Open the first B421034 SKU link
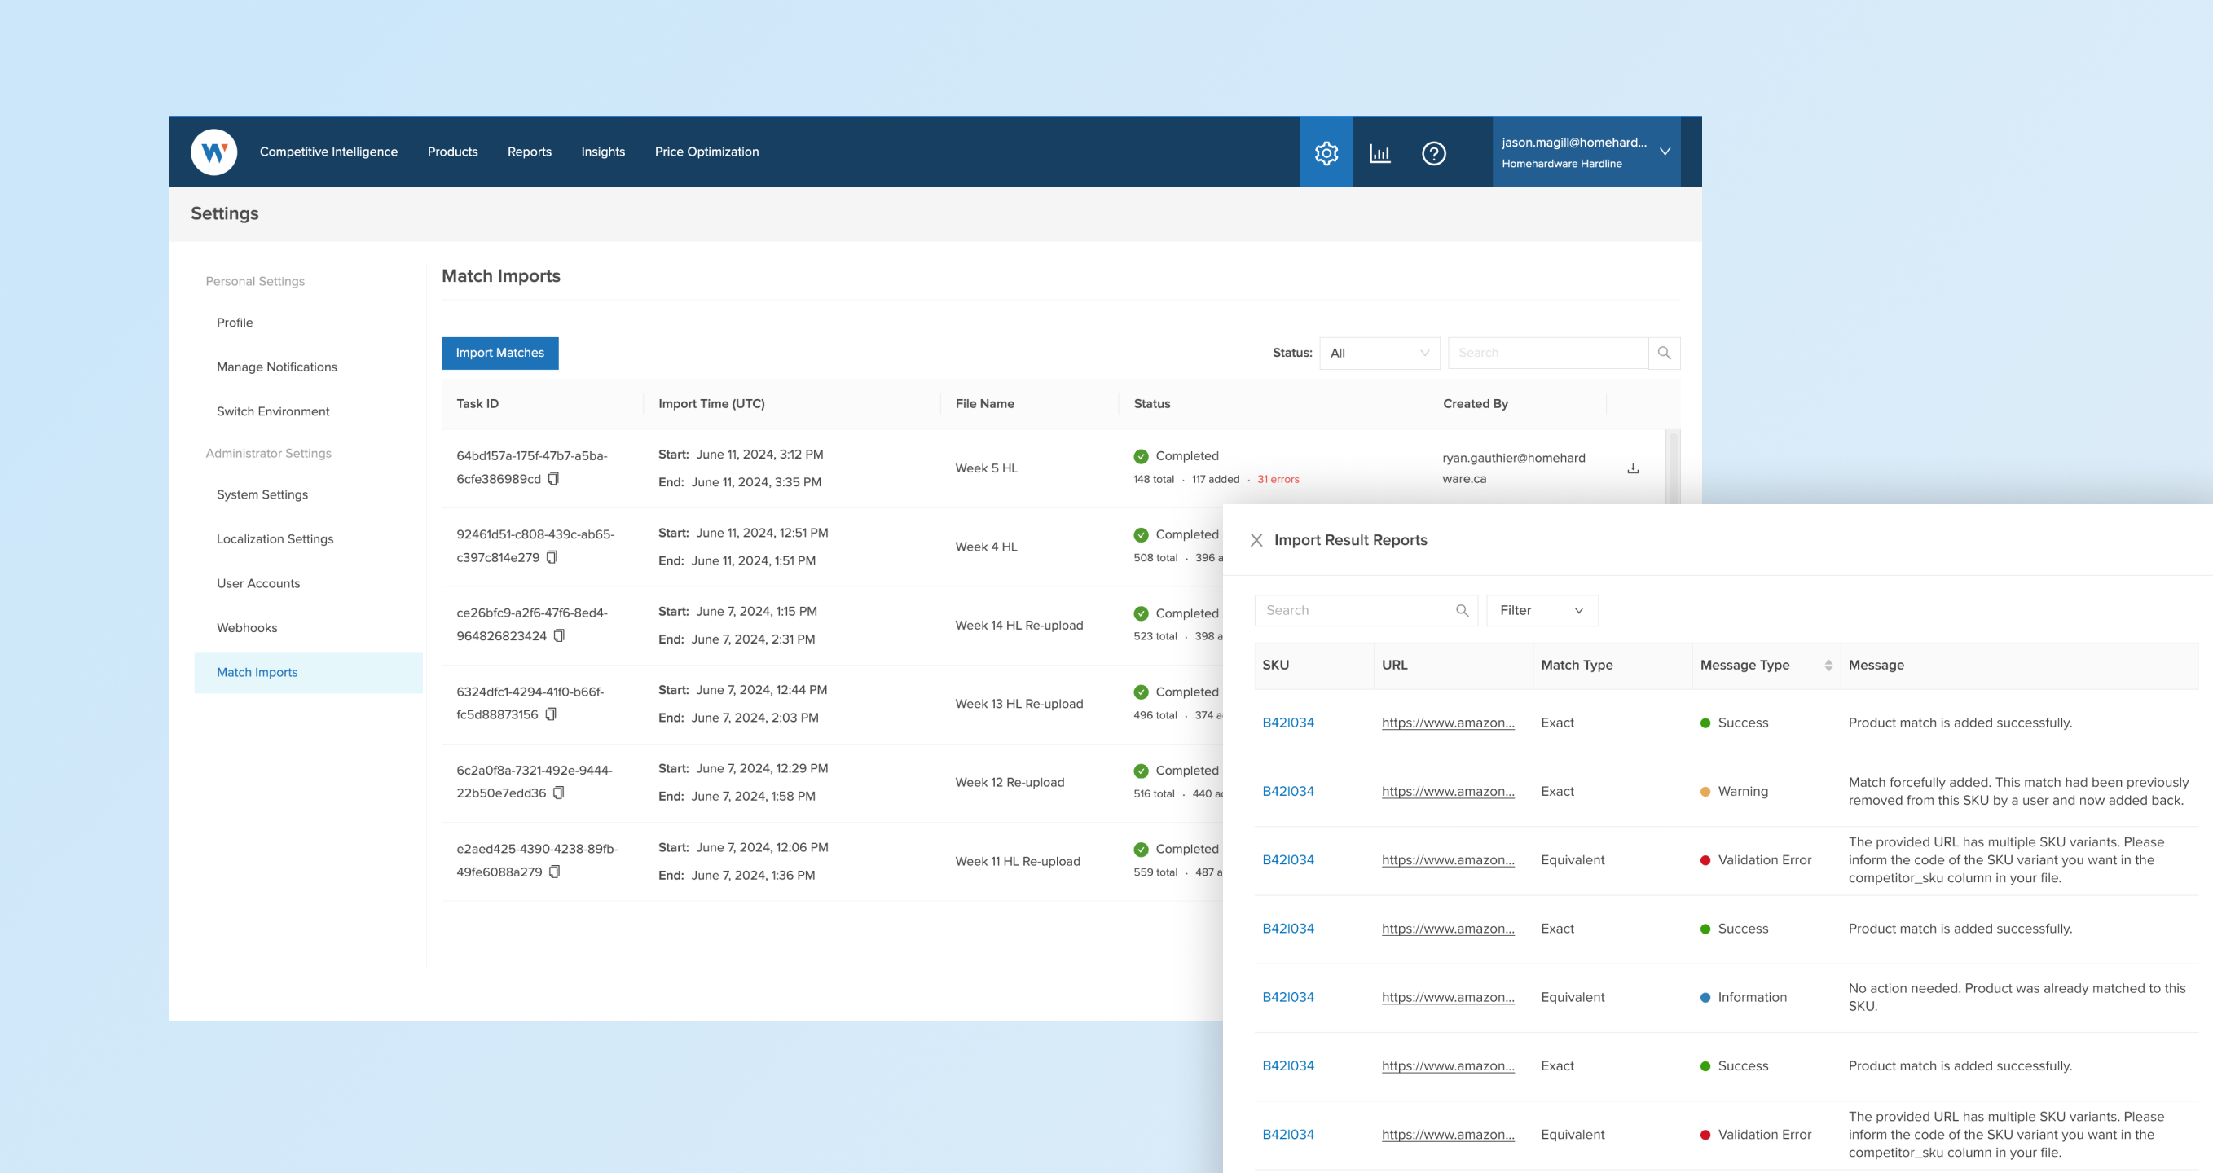The image size is (2213, 1173). click(x=1287, y=723)
